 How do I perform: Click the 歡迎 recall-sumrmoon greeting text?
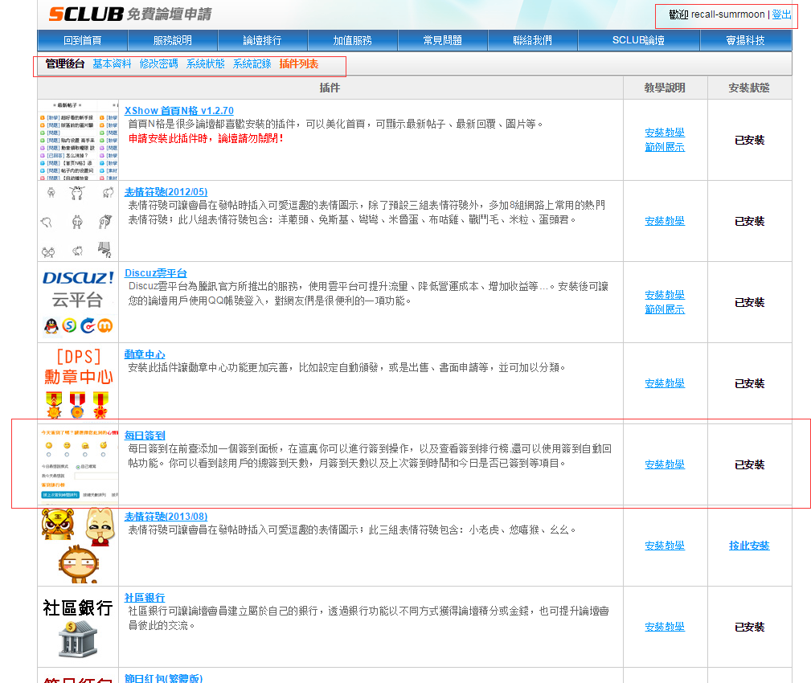tap(717, 14)
